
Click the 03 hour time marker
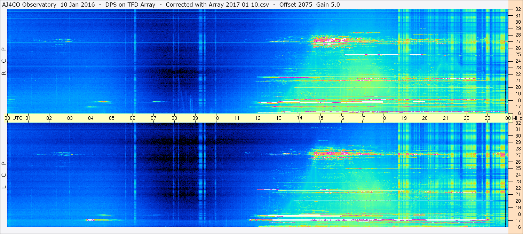pos(70,118)
